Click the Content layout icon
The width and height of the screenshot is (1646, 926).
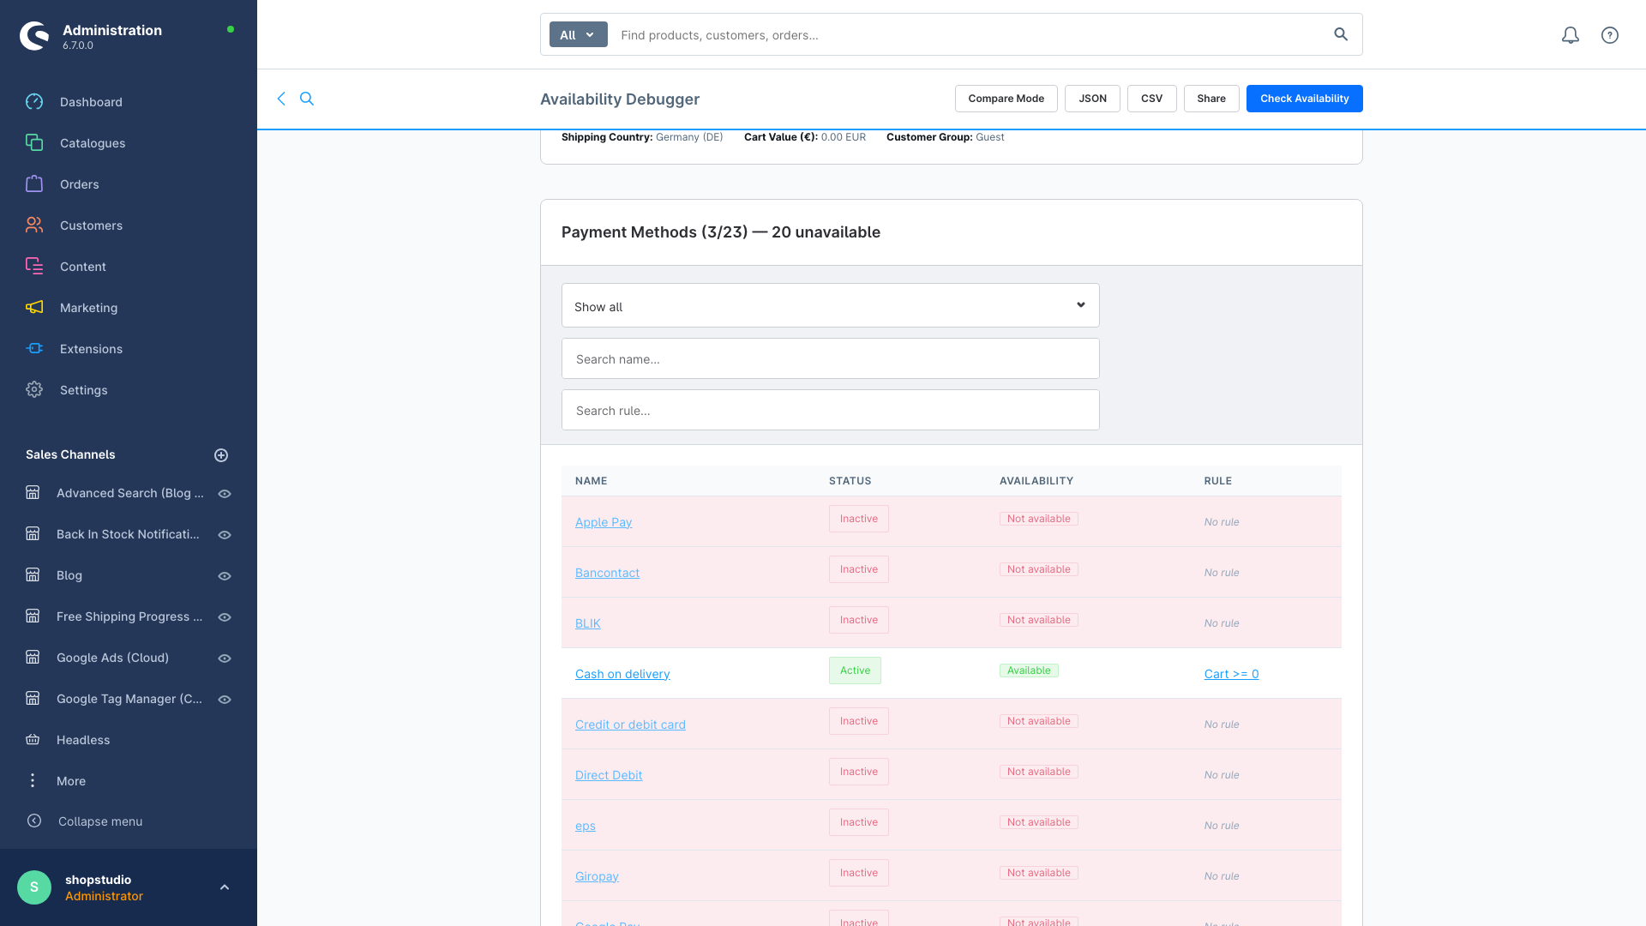click(34, 267)
